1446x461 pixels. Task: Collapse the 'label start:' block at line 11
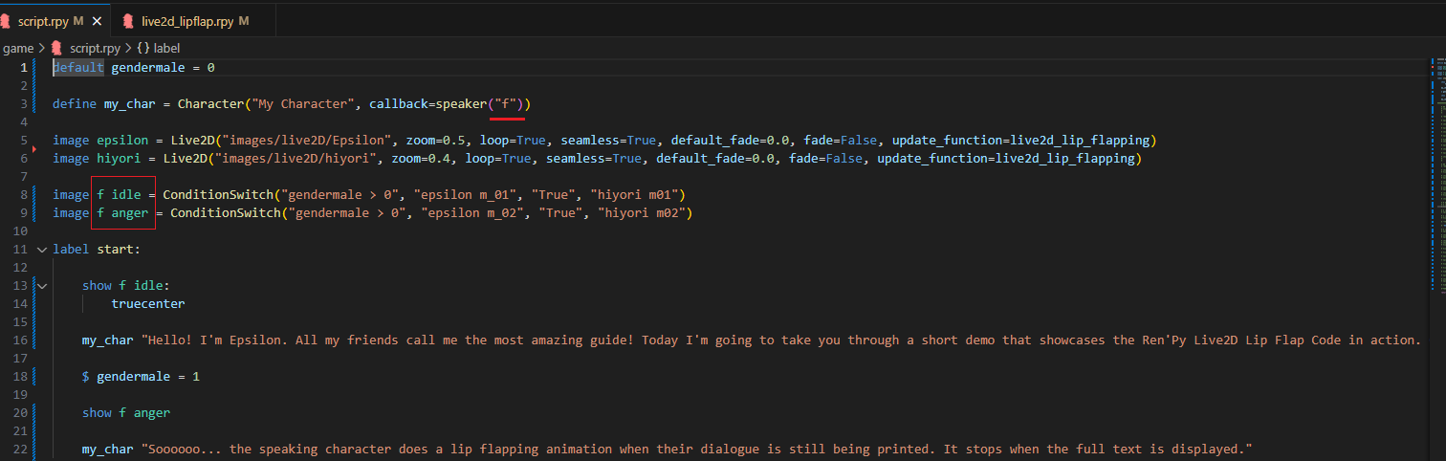coord(41,250)
